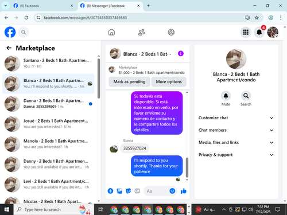Open the site information icon in address bar
The width and height of the screenshot is (287, 215).
38,18
